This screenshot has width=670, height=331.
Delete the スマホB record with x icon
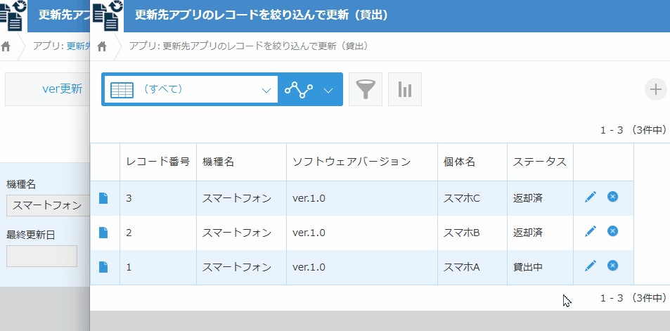click(x=613, y=231)
